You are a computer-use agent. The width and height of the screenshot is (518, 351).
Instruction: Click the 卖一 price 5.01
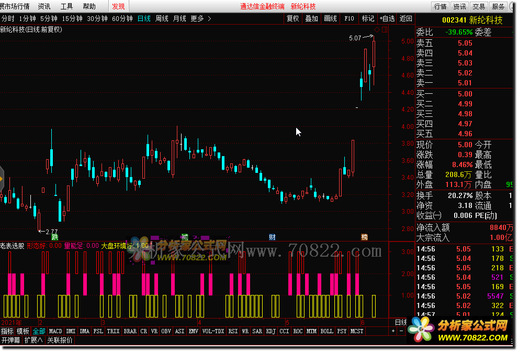pos(465,83)
